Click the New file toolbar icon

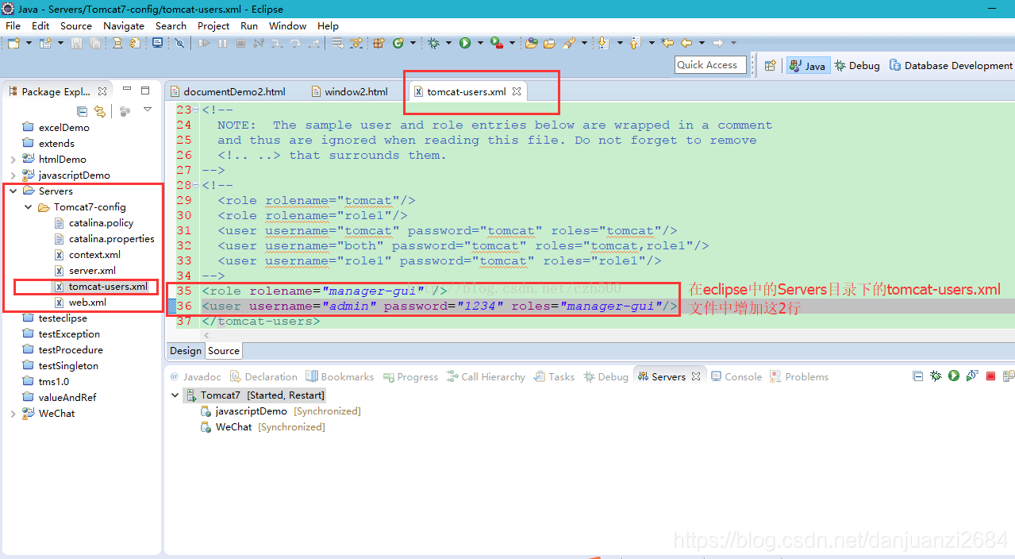pyautogui.click(x=13, y=43)
